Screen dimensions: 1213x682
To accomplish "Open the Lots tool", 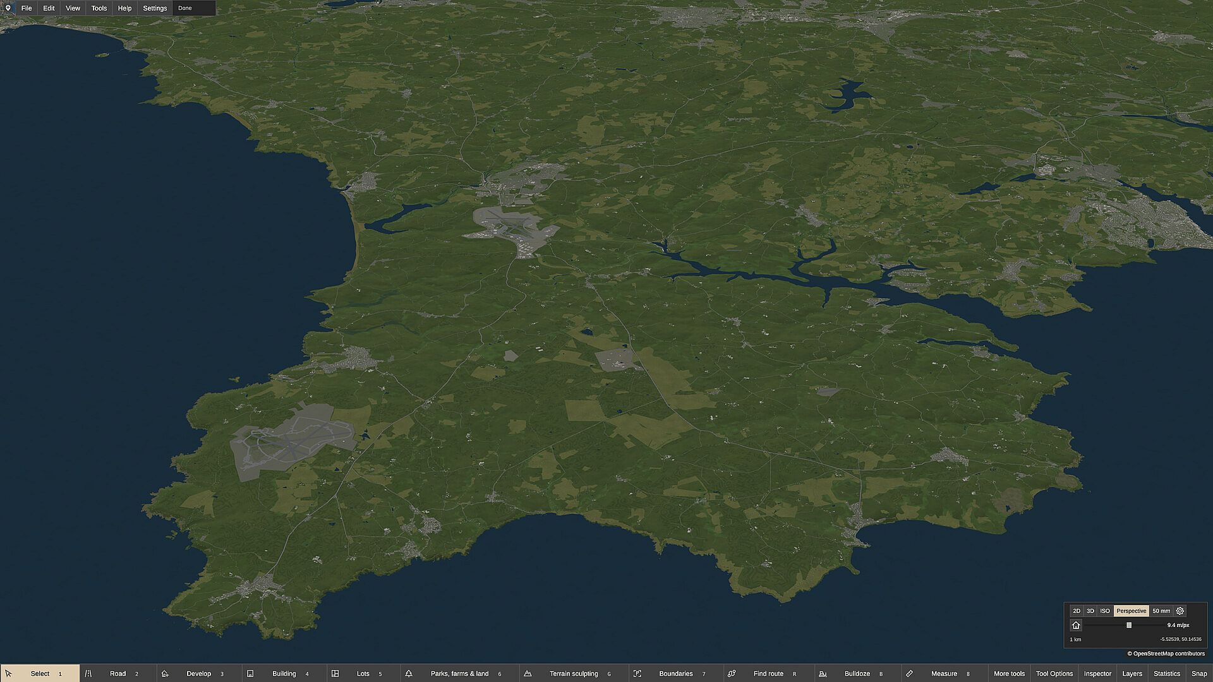I will (x=363, y=673).
